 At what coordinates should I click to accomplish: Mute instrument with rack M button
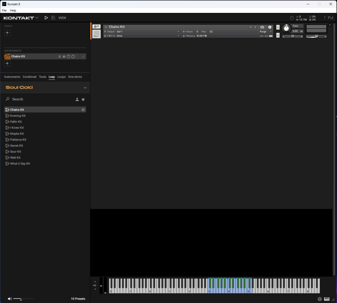[278, 35]
